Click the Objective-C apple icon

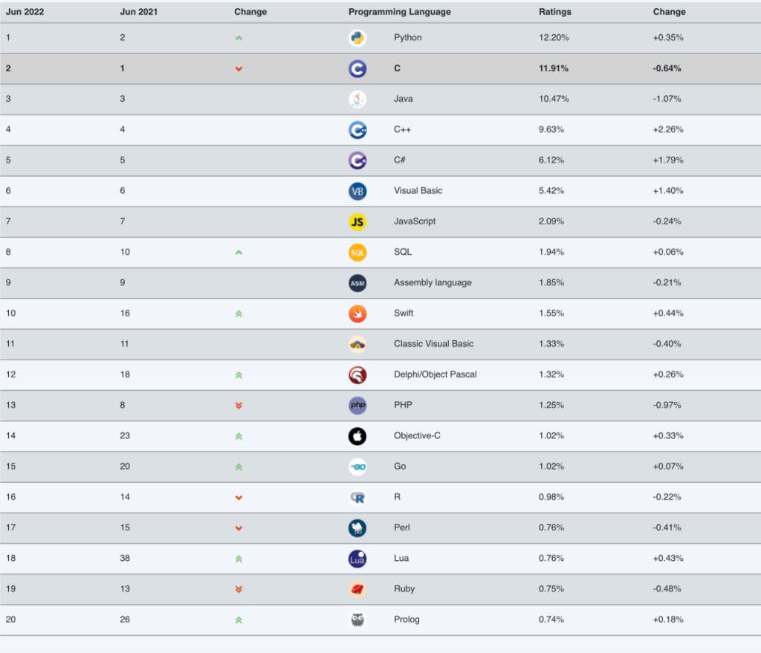[357, 436]
